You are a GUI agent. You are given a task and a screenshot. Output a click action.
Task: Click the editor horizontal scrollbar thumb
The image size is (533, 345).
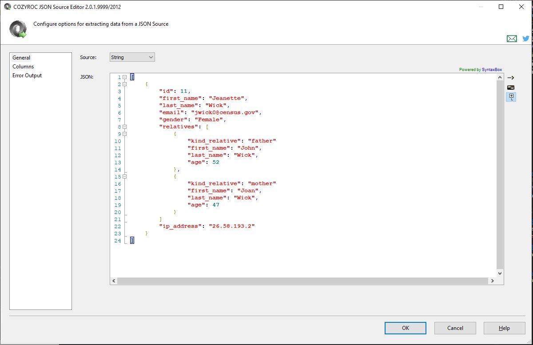coord(302,281)
